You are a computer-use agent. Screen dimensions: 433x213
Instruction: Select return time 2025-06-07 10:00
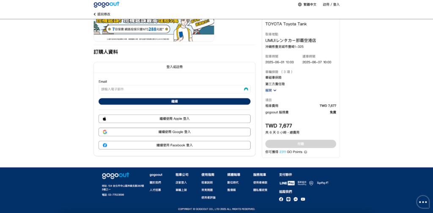pyautogui.click(x=317, y=62)
